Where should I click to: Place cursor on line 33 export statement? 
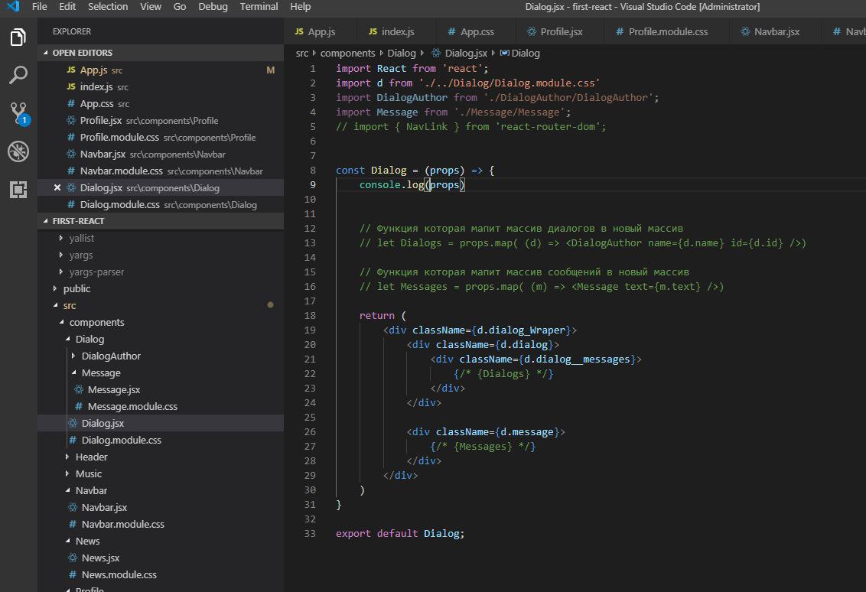(x=399, y=533)
